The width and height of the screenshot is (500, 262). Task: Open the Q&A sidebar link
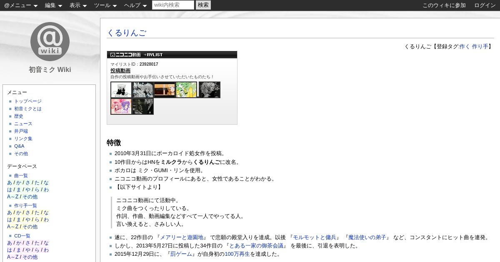(19, 146)
